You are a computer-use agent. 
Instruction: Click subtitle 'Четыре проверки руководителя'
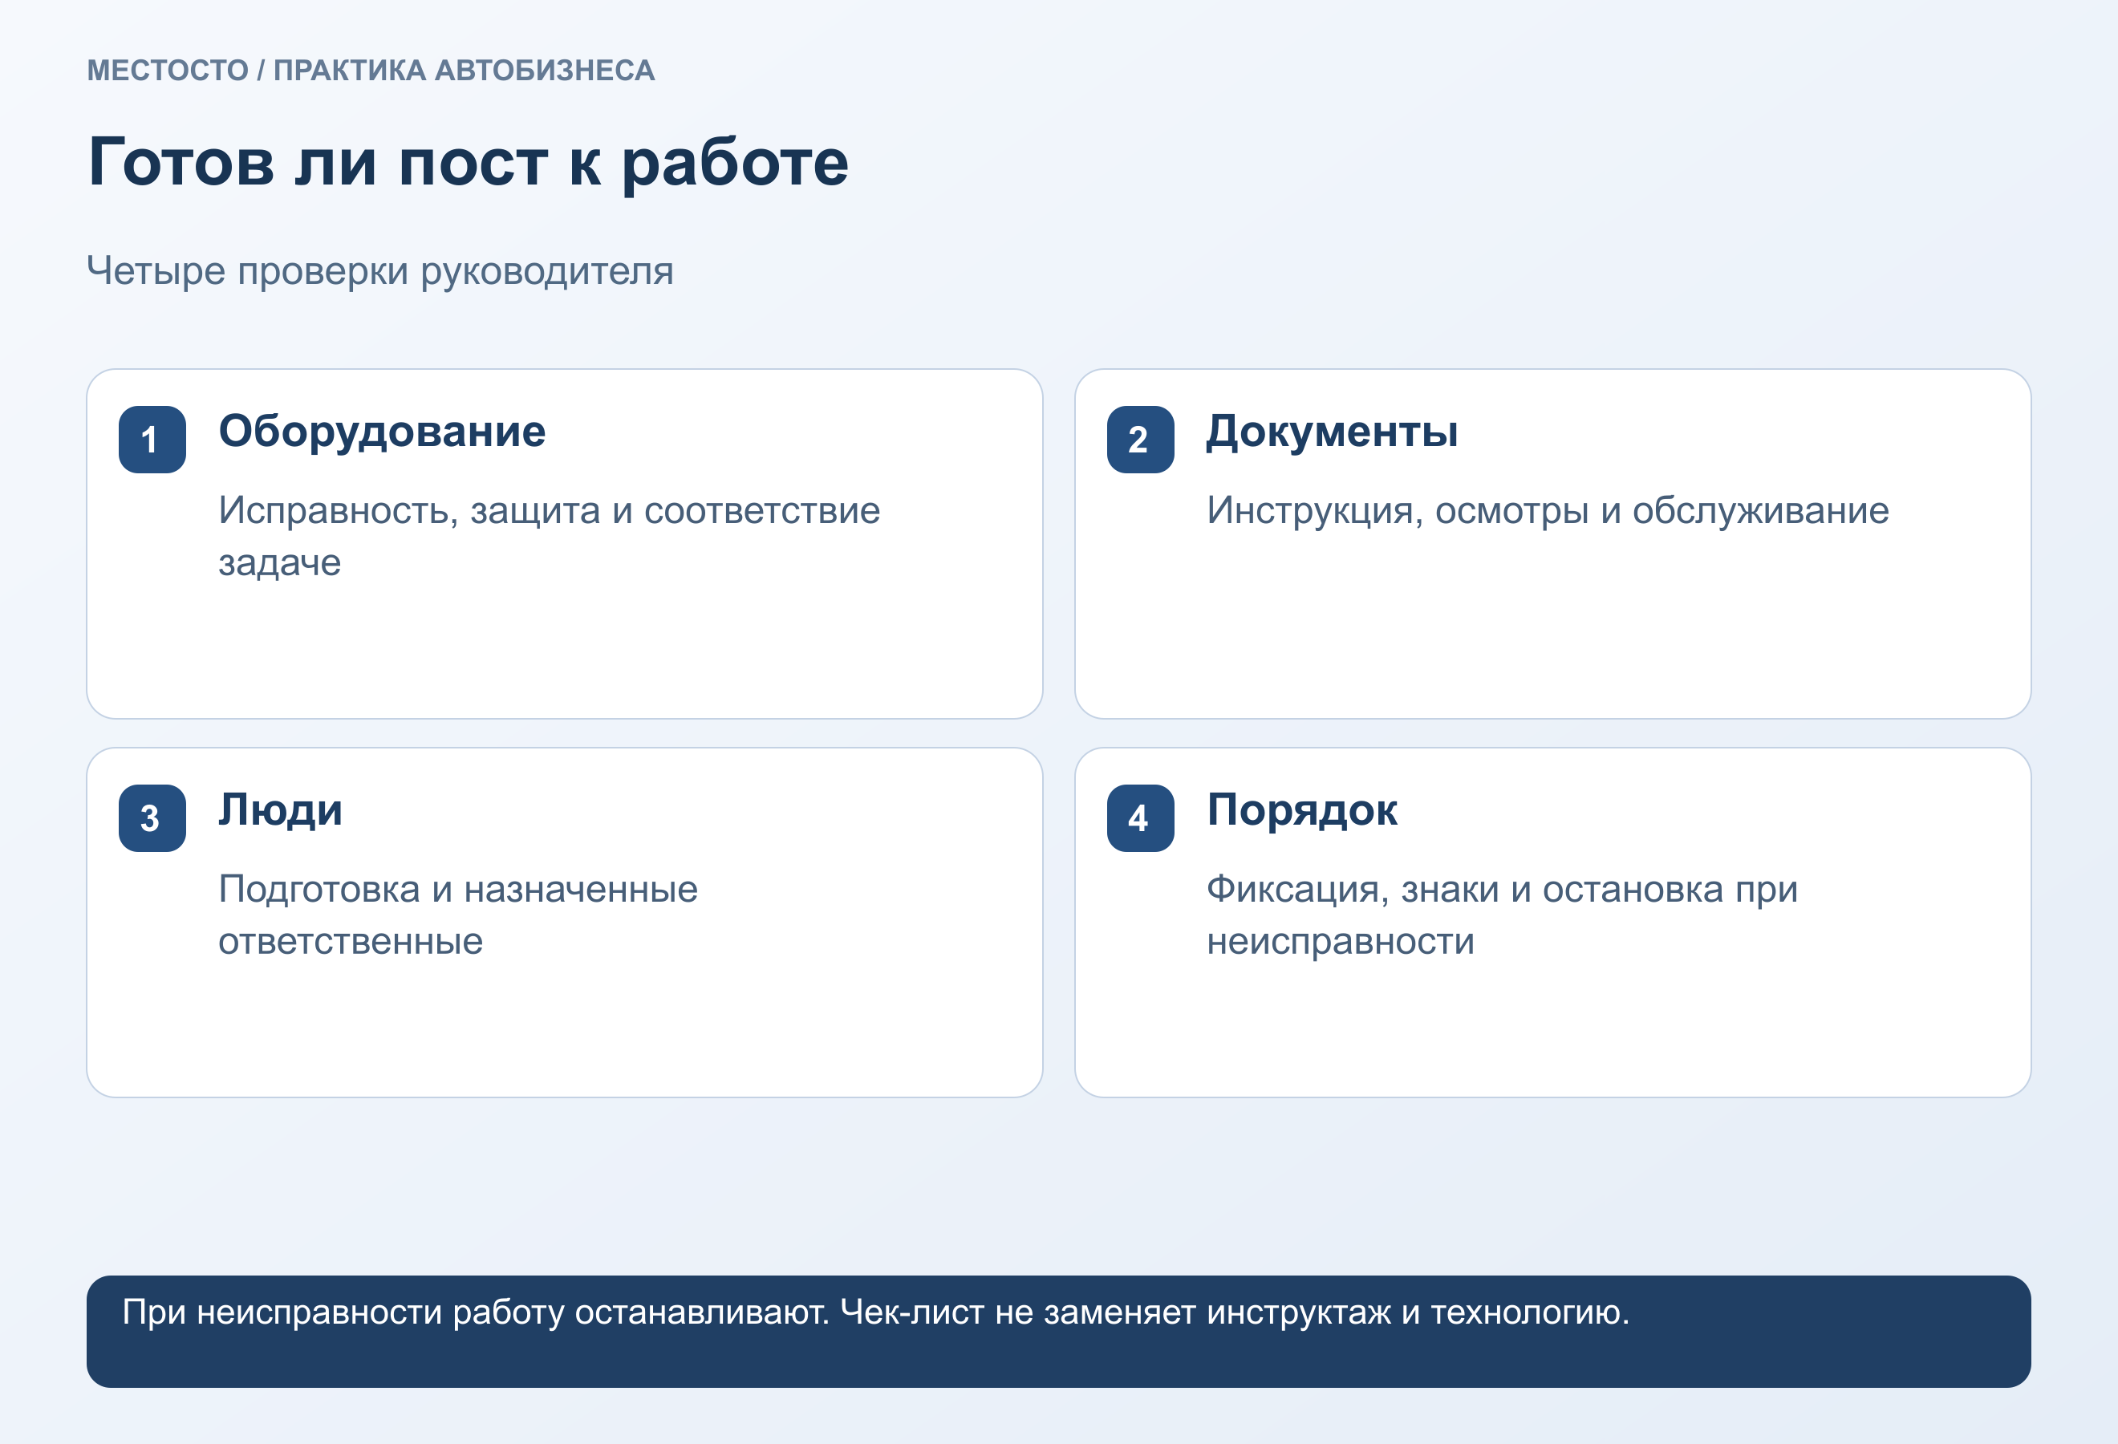[x=380, y=271]
